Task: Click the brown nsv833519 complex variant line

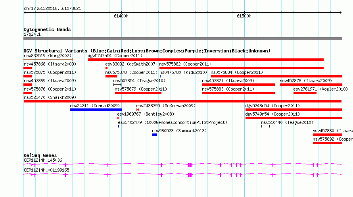Action: 48,60
